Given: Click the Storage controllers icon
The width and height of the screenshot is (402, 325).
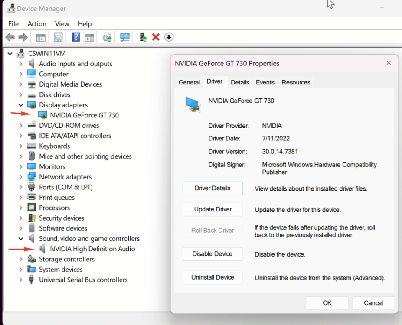Looking at the screenshot, I should pos(32,259).
